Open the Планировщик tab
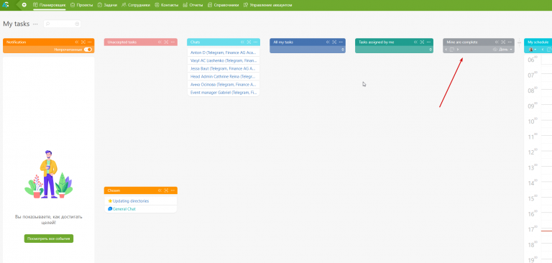The height and width of the screenshot is (263, 552). coord(50,5)
